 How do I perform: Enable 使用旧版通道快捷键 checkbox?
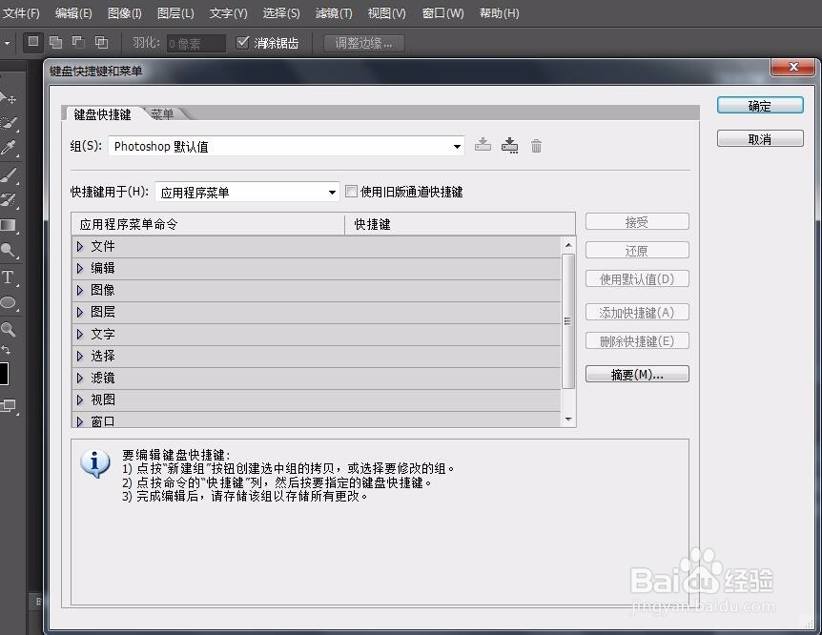click(x=351, y=192)
